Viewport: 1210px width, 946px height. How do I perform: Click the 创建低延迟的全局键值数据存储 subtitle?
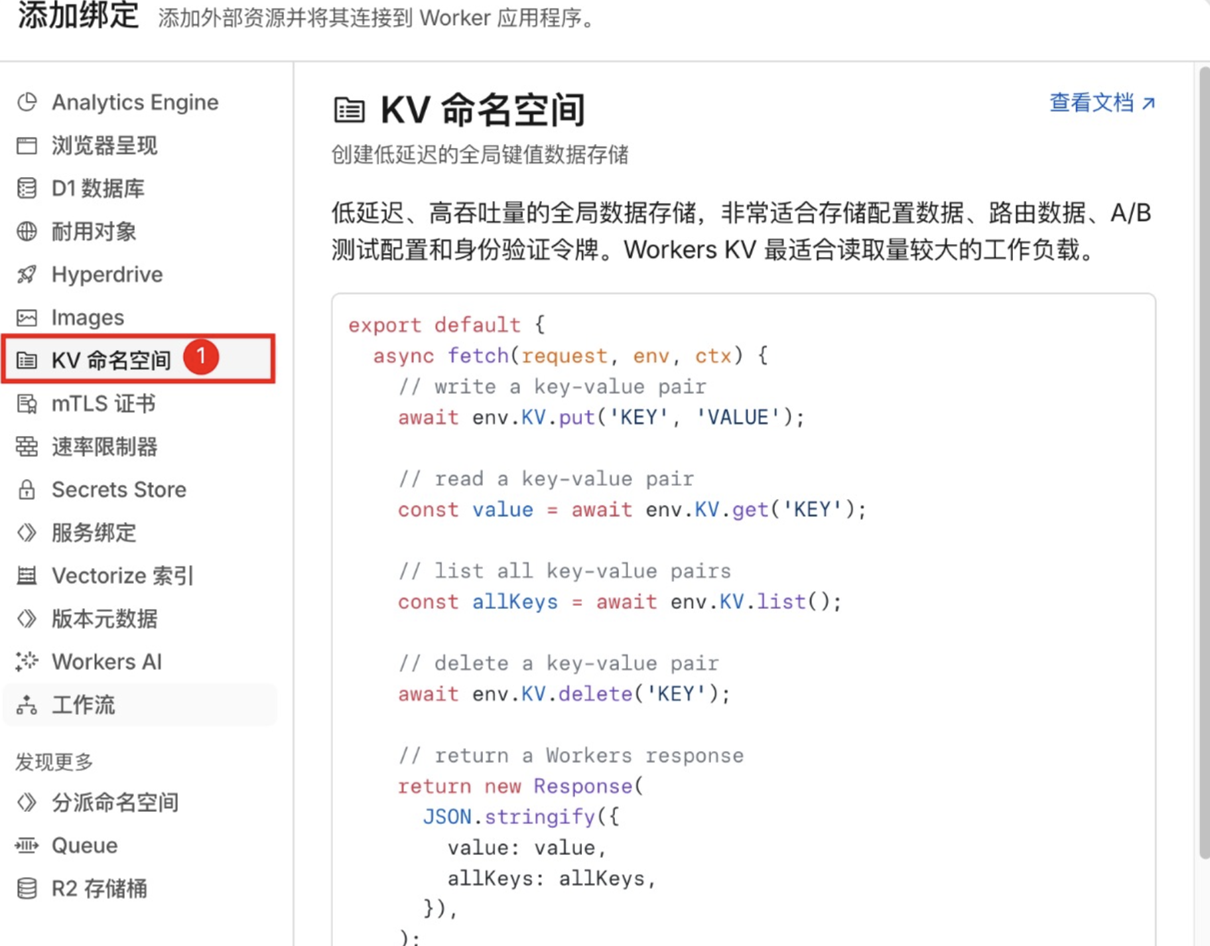pyautogui.click(x=480, y=155)
